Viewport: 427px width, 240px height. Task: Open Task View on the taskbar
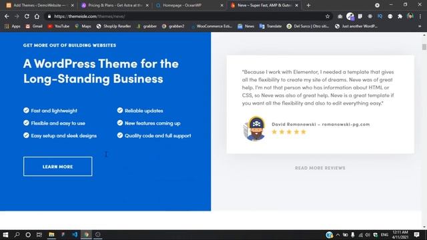pyautogui.click(x=39, y=235)
